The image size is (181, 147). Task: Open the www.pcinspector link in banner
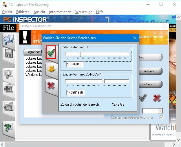(x=164, y=135)
